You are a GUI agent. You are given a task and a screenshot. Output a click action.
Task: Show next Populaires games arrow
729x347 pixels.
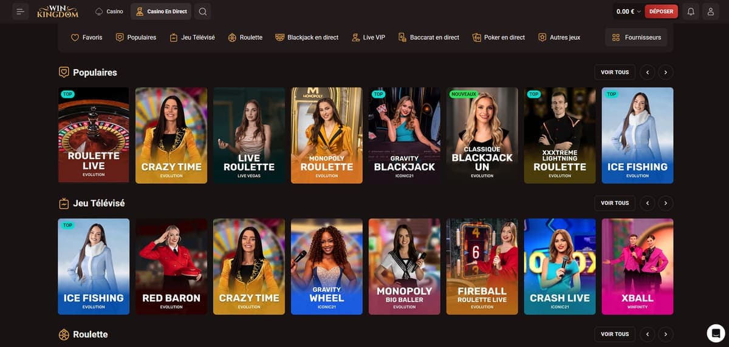[x=666, y=72]
